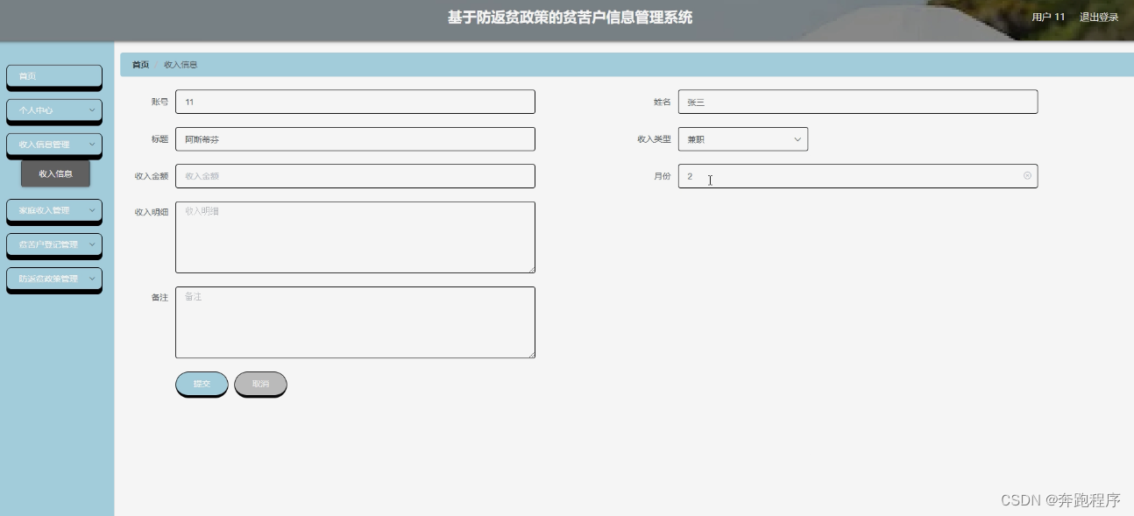This screenshot has height=516, width=1134.
Task: Expand the 个人中心 sidebar menu
Action: pos(54,110)
